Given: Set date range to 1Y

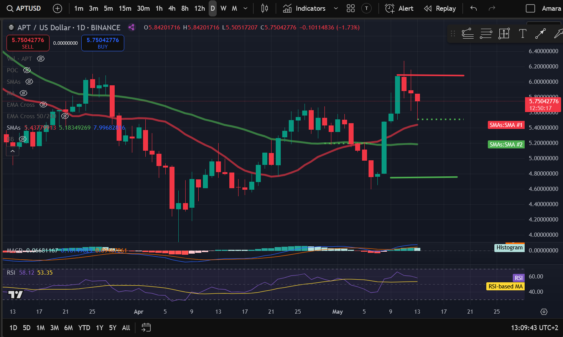Looking at the screenshot, I should tap(100, 328).
